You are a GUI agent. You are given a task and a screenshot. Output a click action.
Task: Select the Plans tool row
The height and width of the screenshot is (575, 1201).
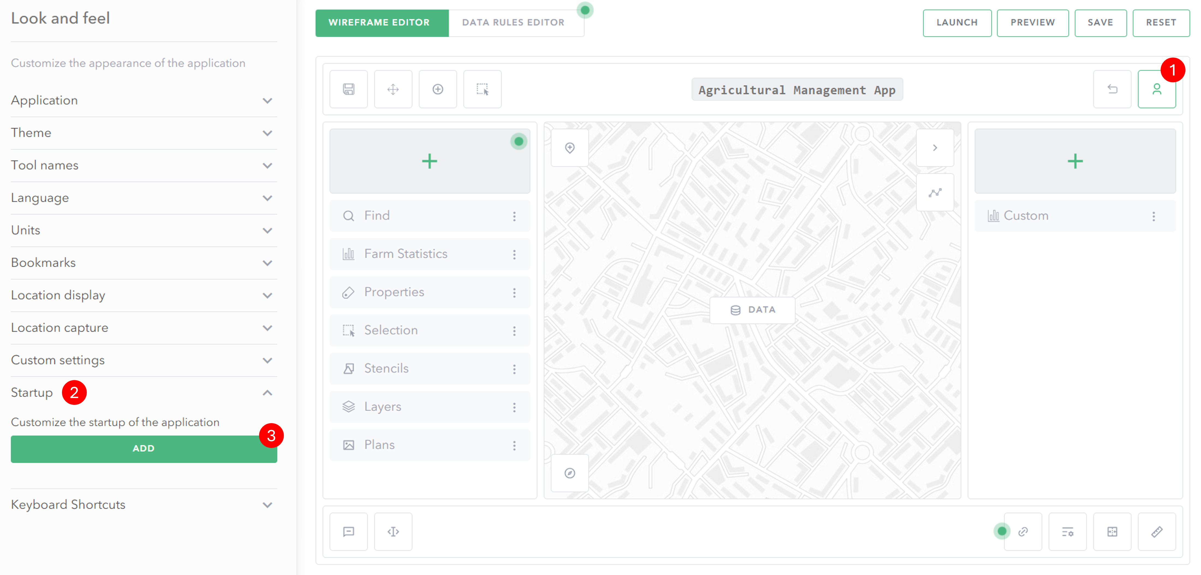tap(429, 445)
